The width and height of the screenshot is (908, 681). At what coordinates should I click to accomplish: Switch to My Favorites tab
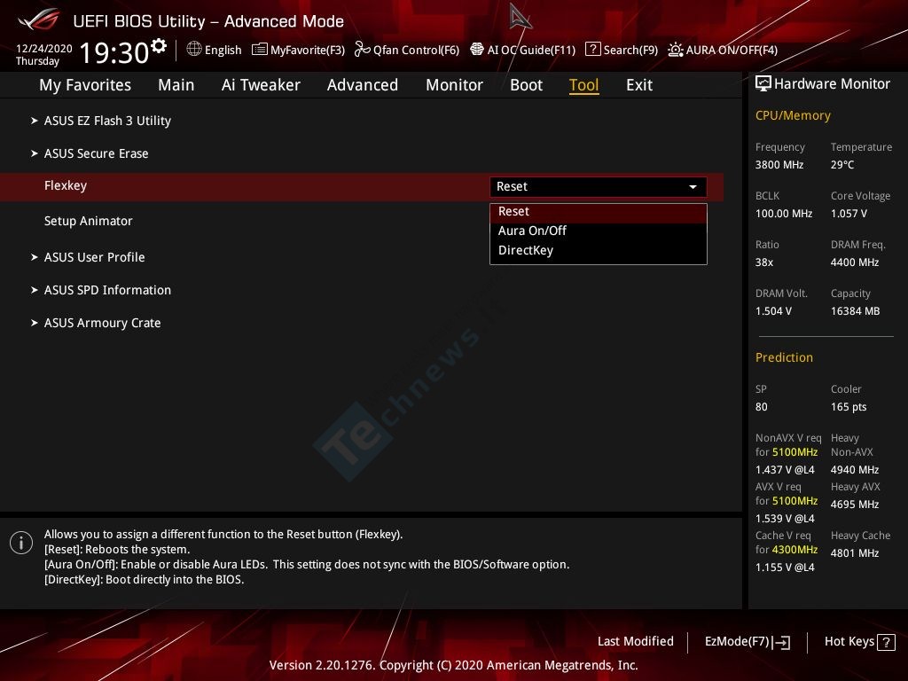click(85, 85)
